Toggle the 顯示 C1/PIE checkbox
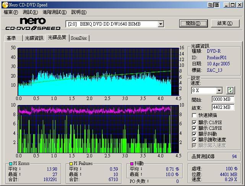The width and height of the screenshot is (245, 186). point(195,123)
